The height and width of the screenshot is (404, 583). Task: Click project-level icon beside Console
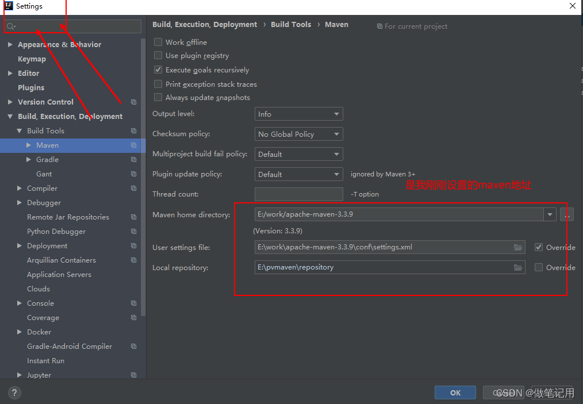click(134, 303)
